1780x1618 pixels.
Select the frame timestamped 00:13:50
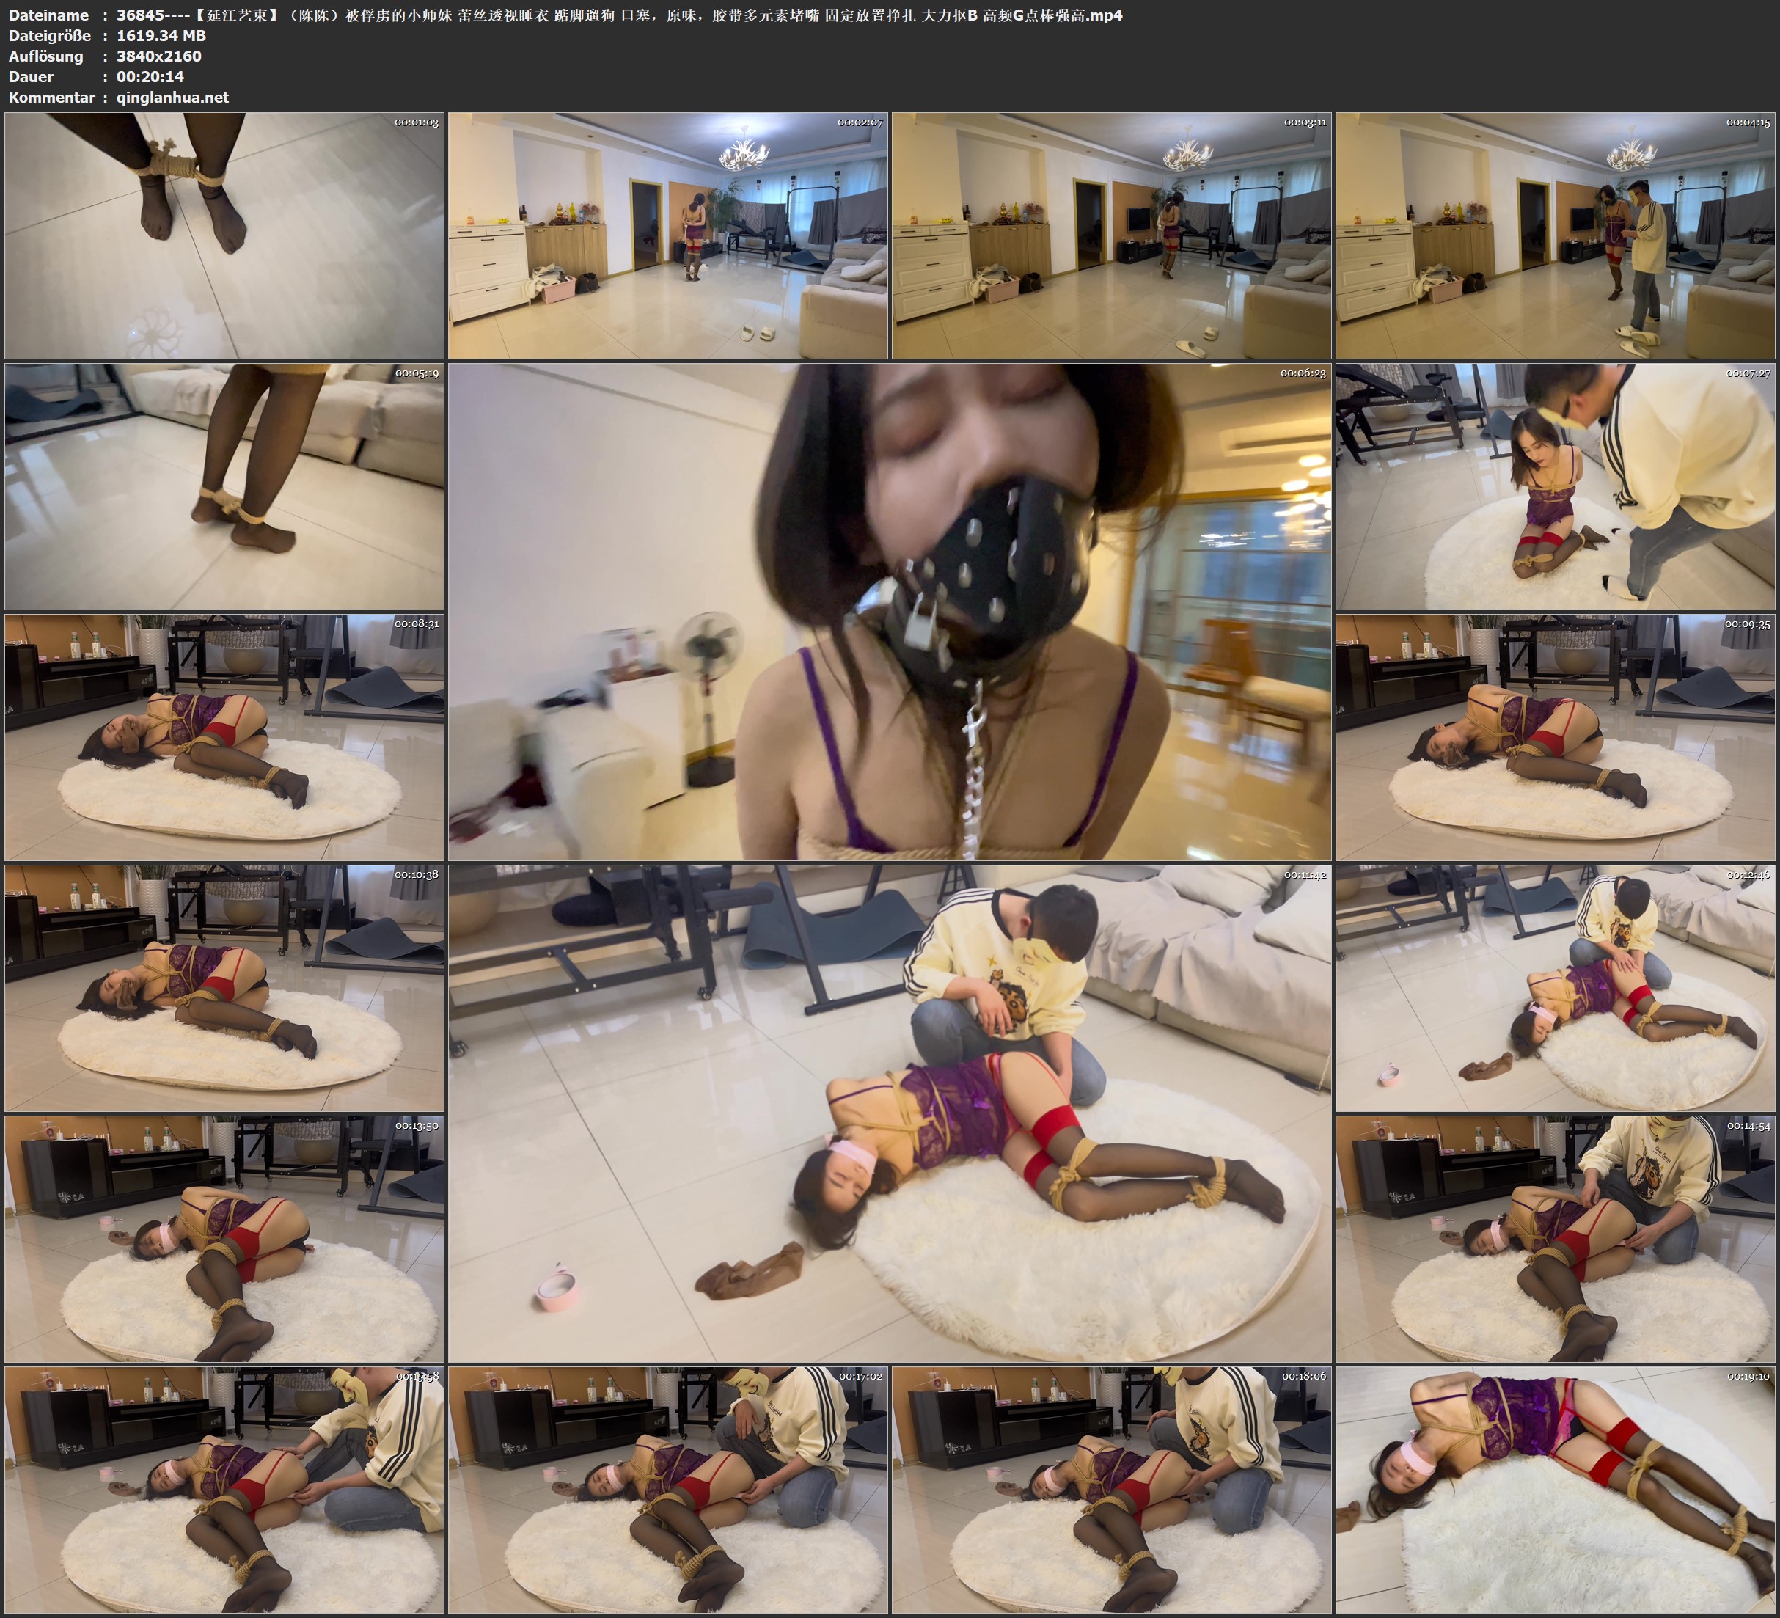point(224,1238)
